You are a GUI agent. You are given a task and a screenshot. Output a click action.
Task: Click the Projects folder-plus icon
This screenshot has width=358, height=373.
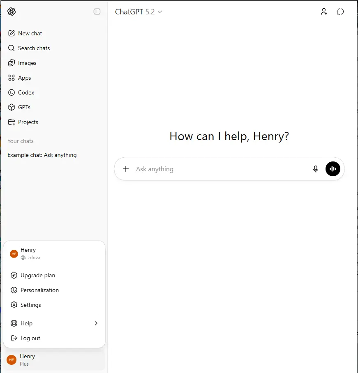click(12, 122)
